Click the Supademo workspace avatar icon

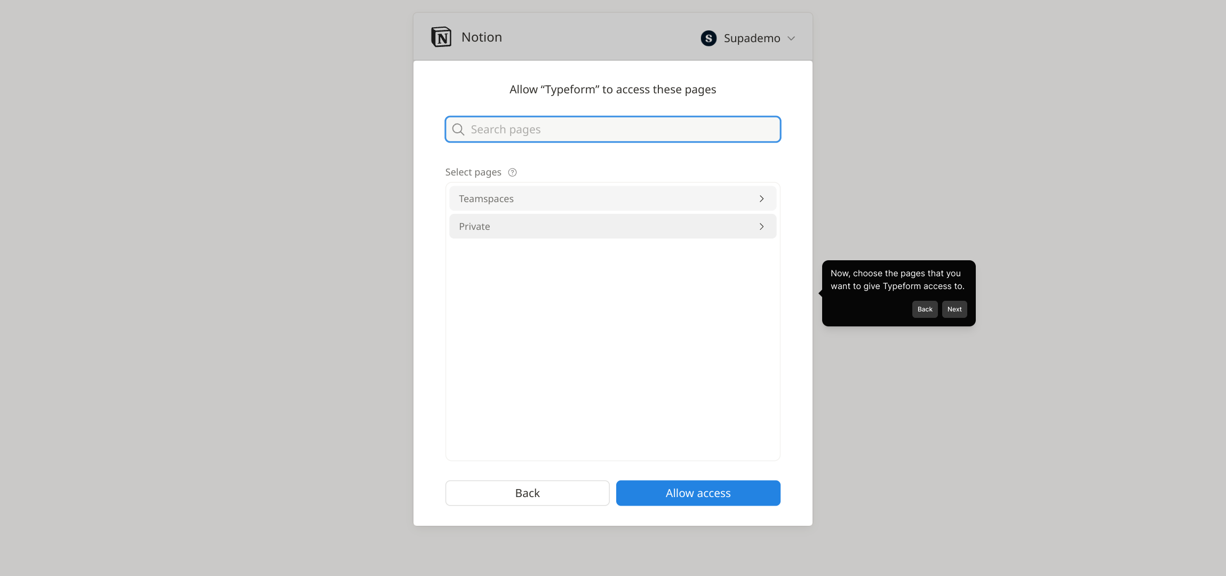click(x=708, y=38)
